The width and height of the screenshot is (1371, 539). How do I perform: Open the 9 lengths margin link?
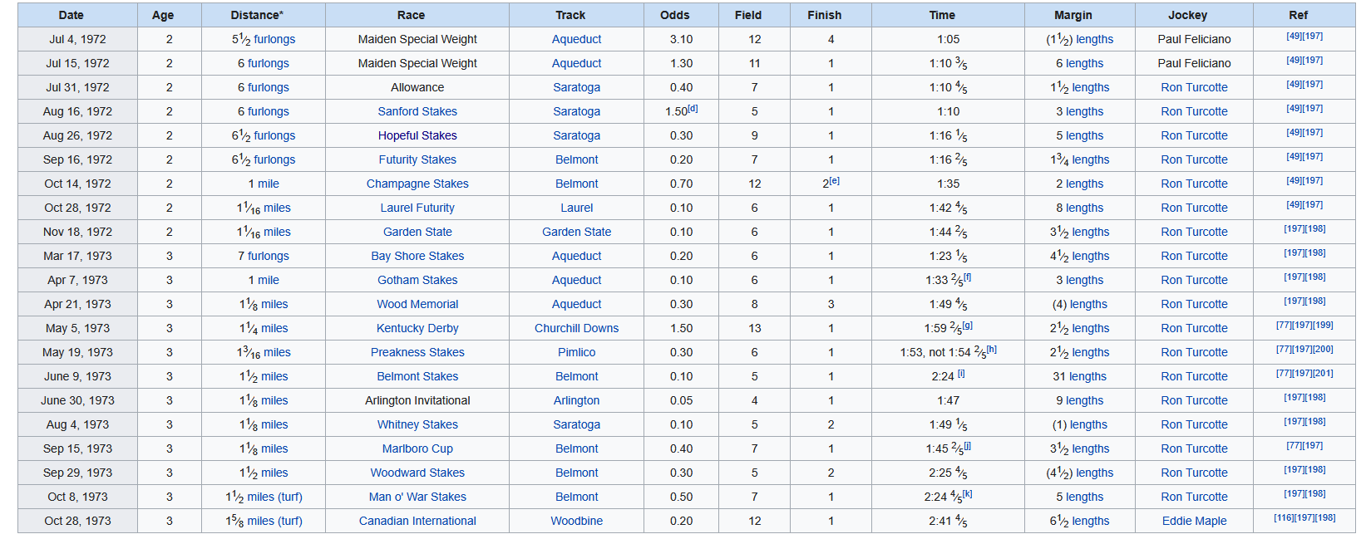[1084, 400]
